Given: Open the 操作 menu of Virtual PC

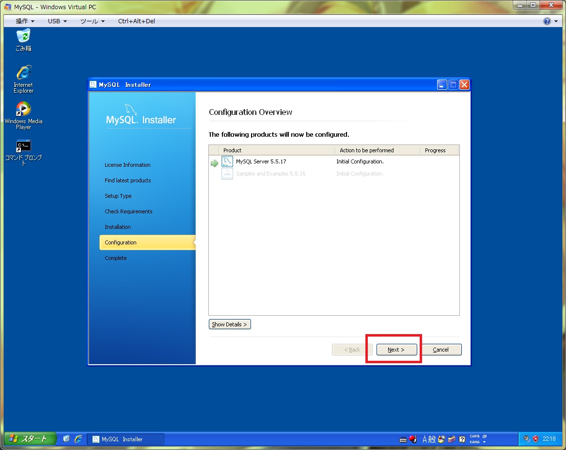Looking at the screenshot, I should click(25, 21).
